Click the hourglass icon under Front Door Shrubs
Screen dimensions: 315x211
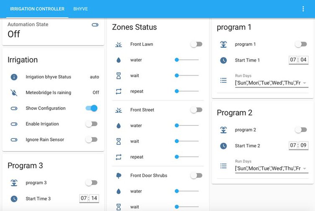tap(119, 207)
